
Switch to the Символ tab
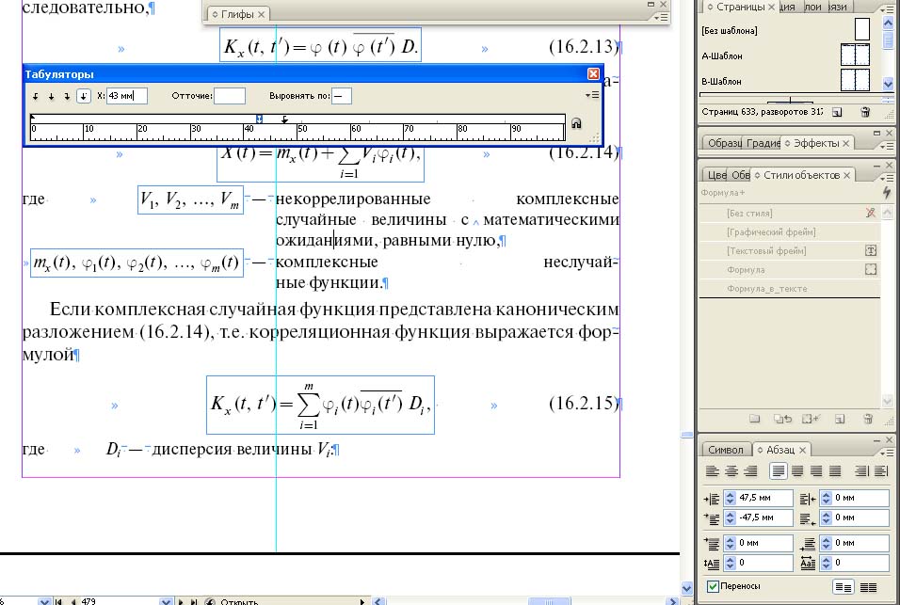coord(724,450)
